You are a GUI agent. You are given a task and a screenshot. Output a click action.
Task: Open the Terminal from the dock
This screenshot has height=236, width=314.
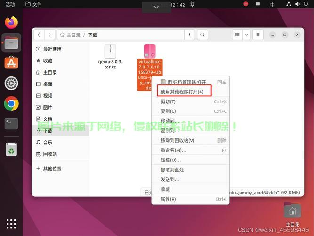pos(11,124)
